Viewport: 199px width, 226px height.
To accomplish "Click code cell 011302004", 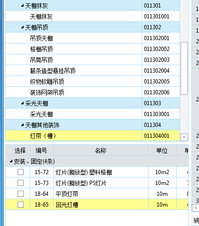I will (161, 71).
